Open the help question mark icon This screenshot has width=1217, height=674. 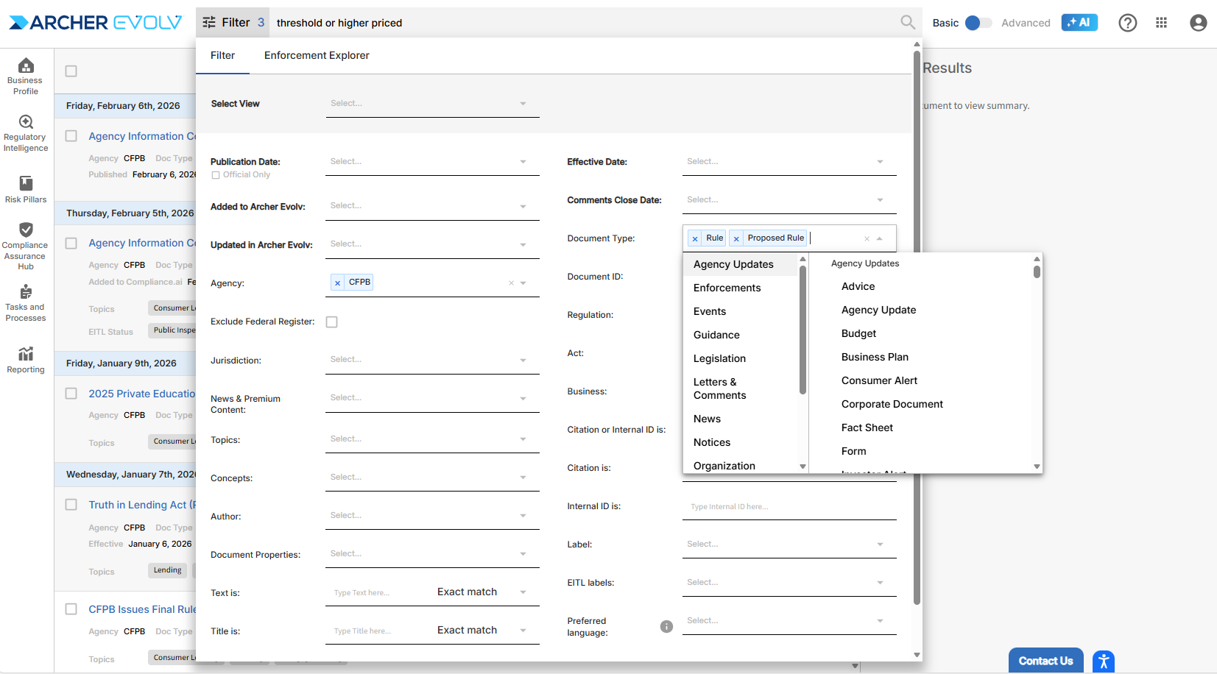(x=1127, y=23)
